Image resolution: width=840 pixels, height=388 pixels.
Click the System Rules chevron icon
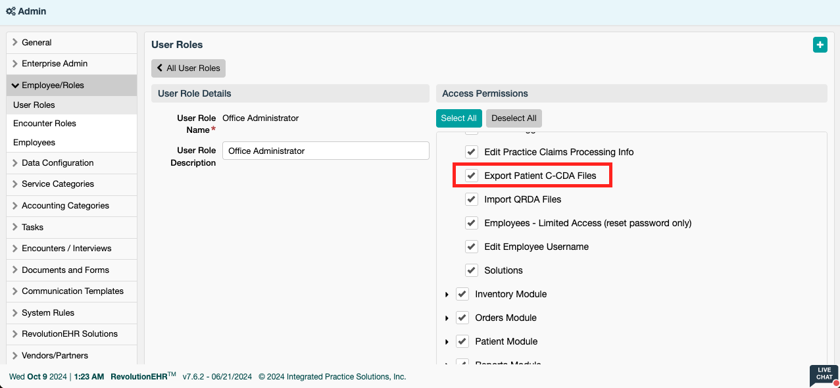click(14, 312)
